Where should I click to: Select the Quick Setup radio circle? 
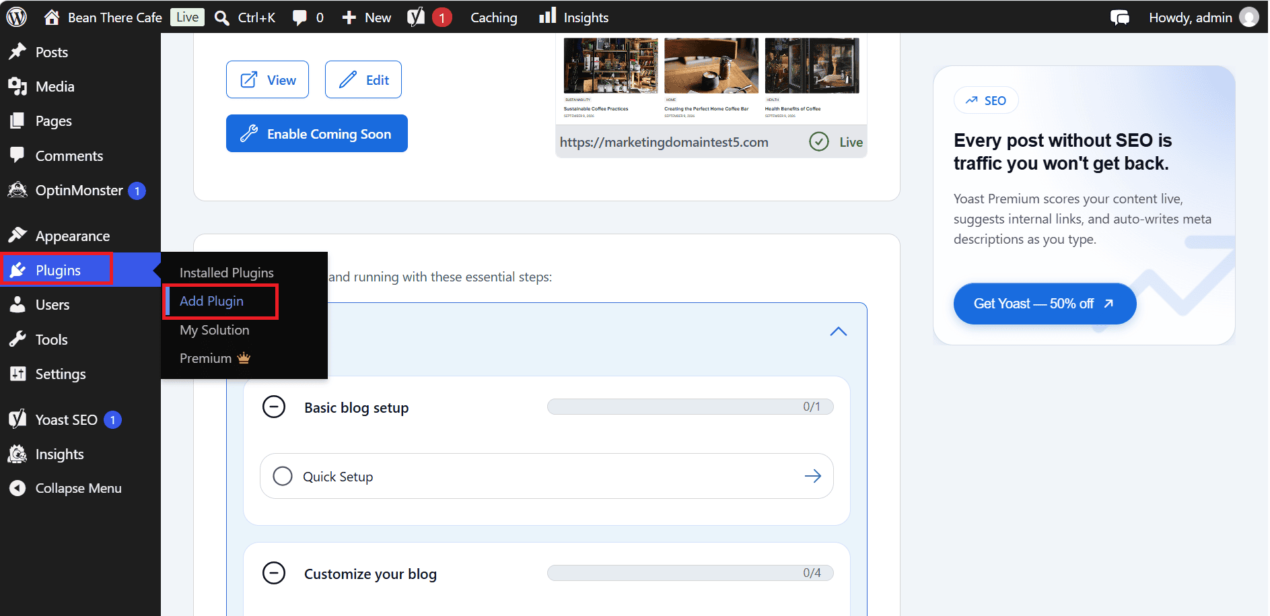click(283, 476)
